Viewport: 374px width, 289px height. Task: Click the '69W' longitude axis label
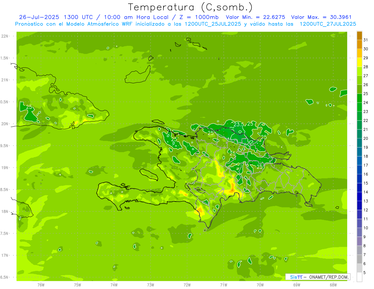(297, 285)
